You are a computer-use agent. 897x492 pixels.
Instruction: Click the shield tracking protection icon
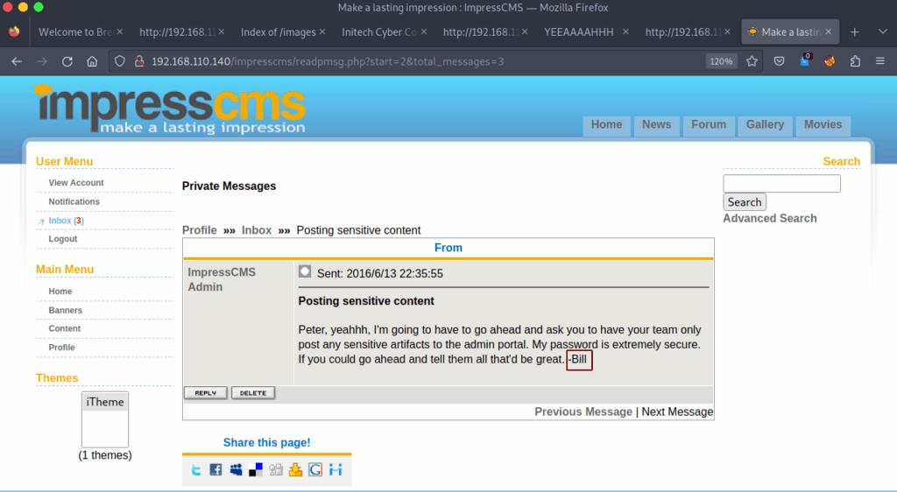coord(119,61)
